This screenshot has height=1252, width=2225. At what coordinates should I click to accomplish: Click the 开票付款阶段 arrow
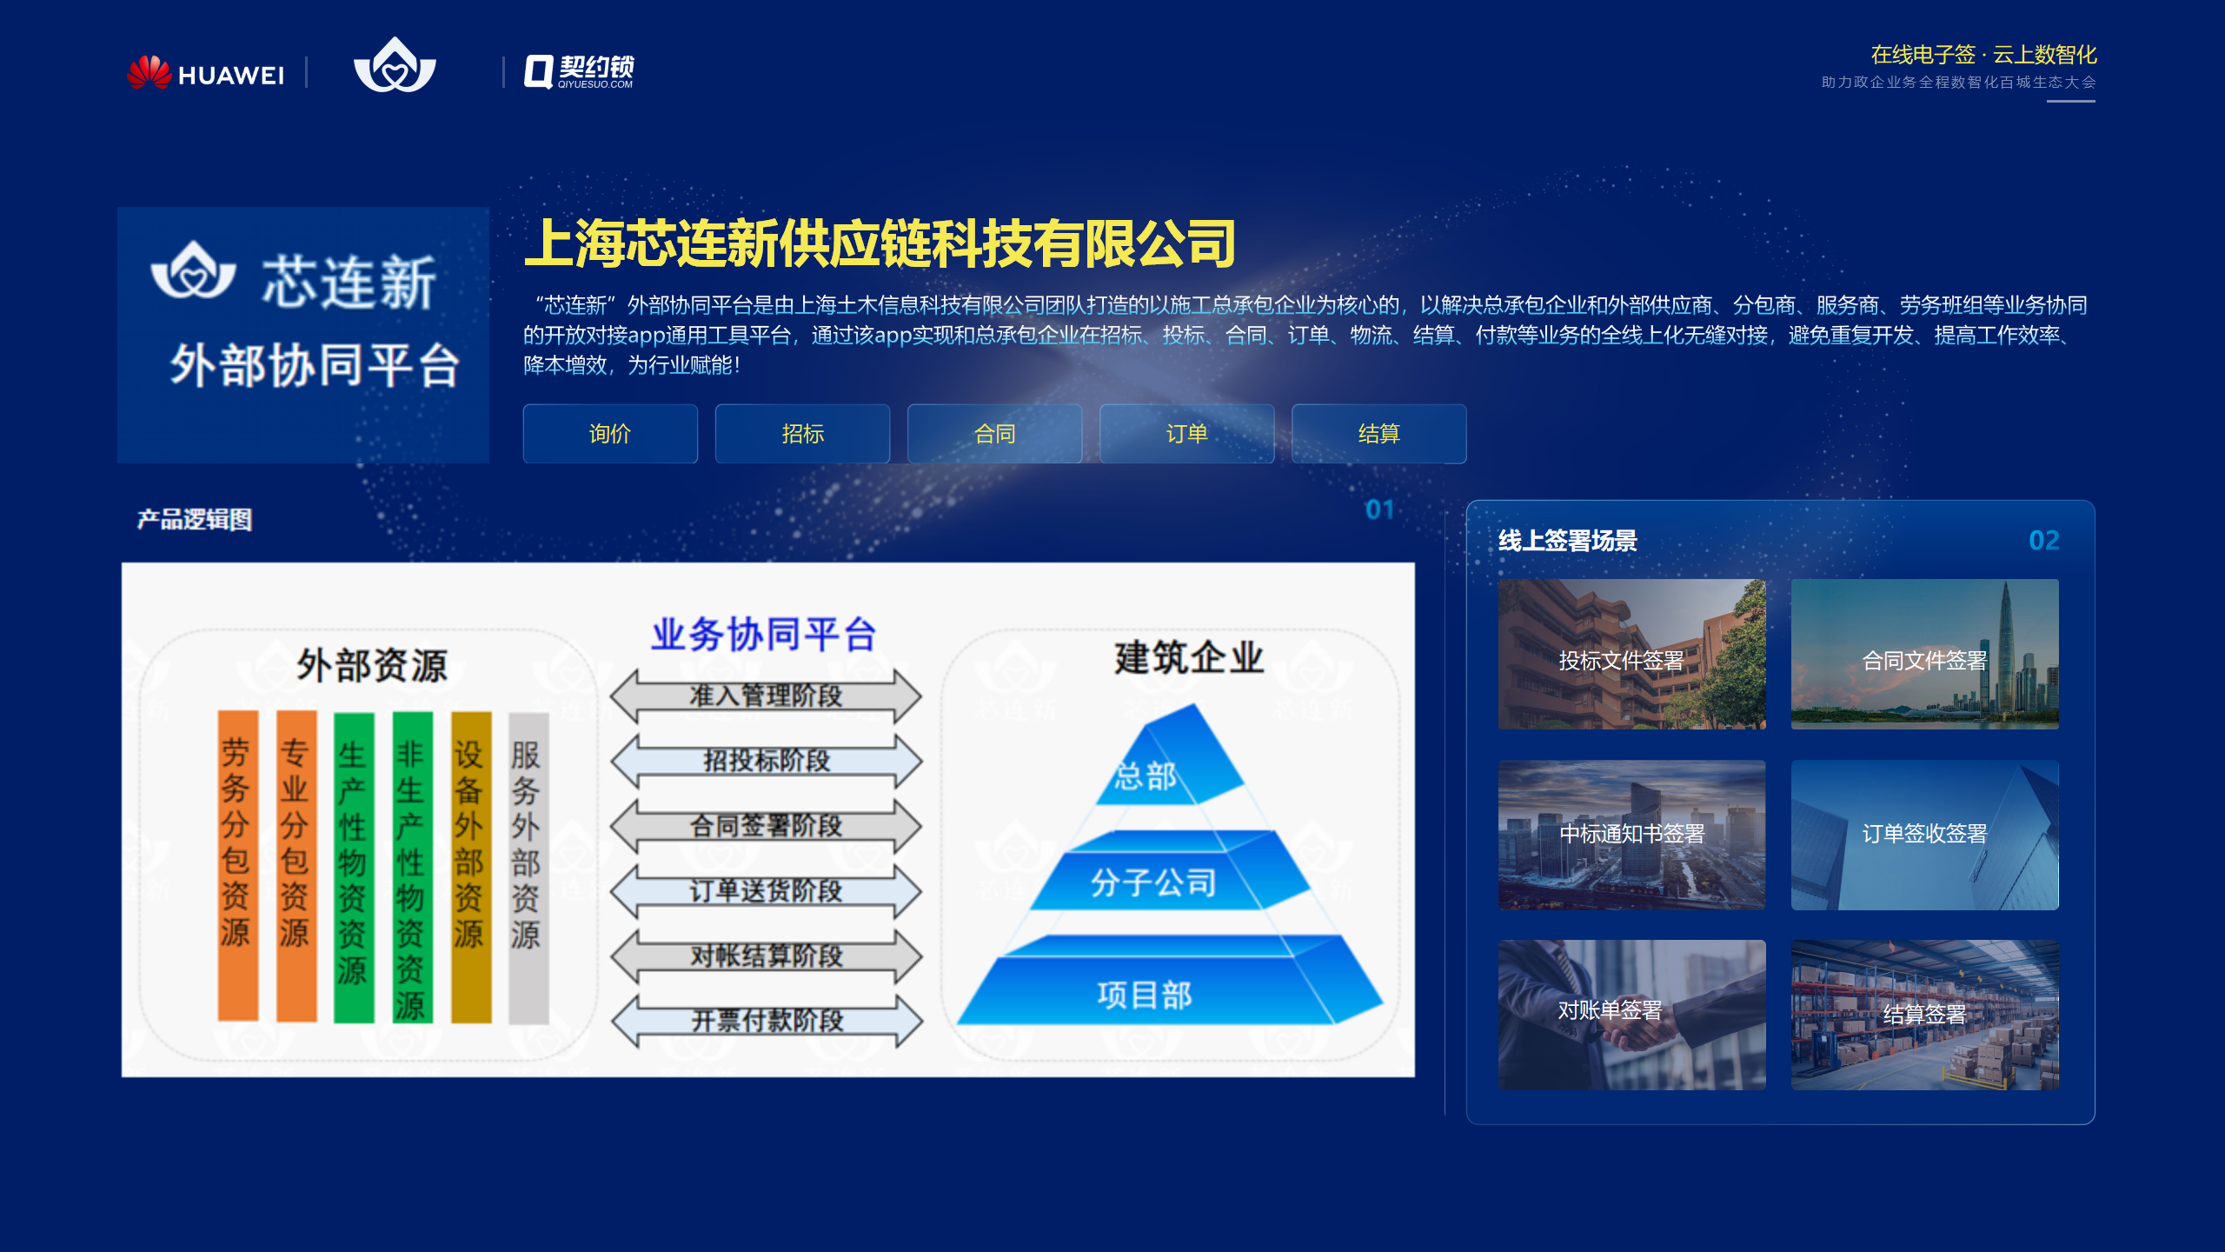tap(766, 1021)
